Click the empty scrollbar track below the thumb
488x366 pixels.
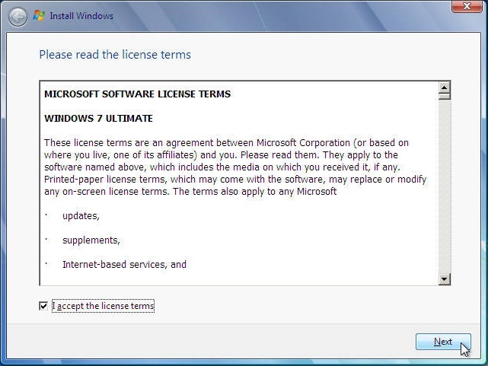point(445,190)
